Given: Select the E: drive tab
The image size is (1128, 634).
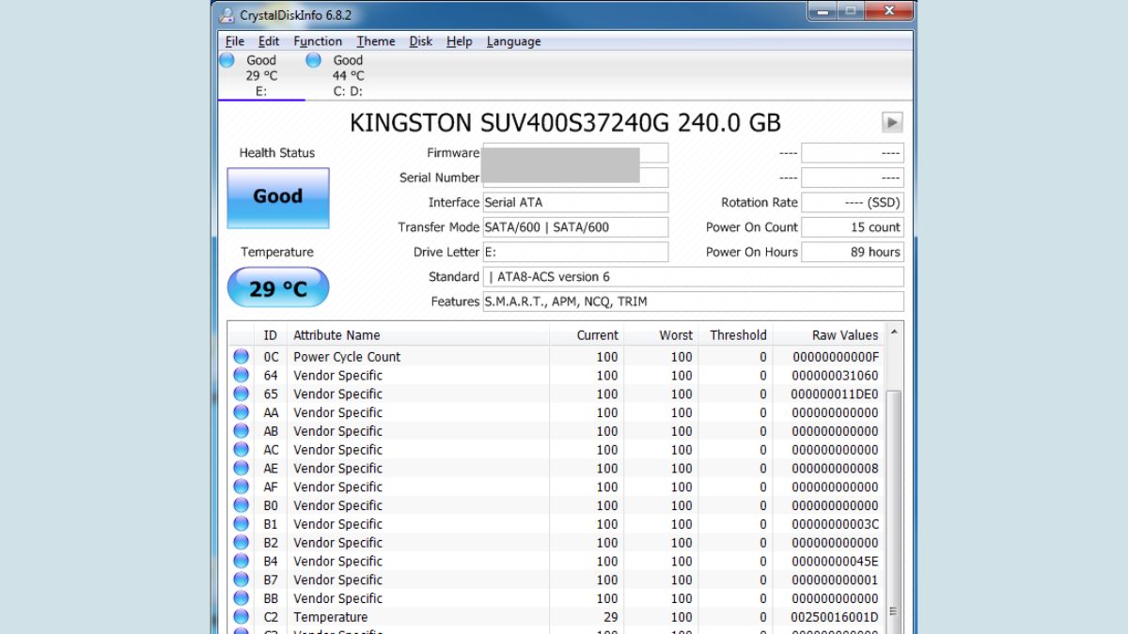Looking at the screenshot, I should (x=261, y=75).
